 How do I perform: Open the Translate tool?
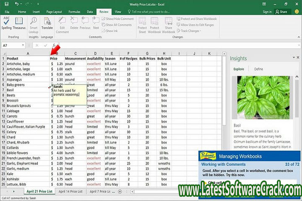tap(47, 23)
